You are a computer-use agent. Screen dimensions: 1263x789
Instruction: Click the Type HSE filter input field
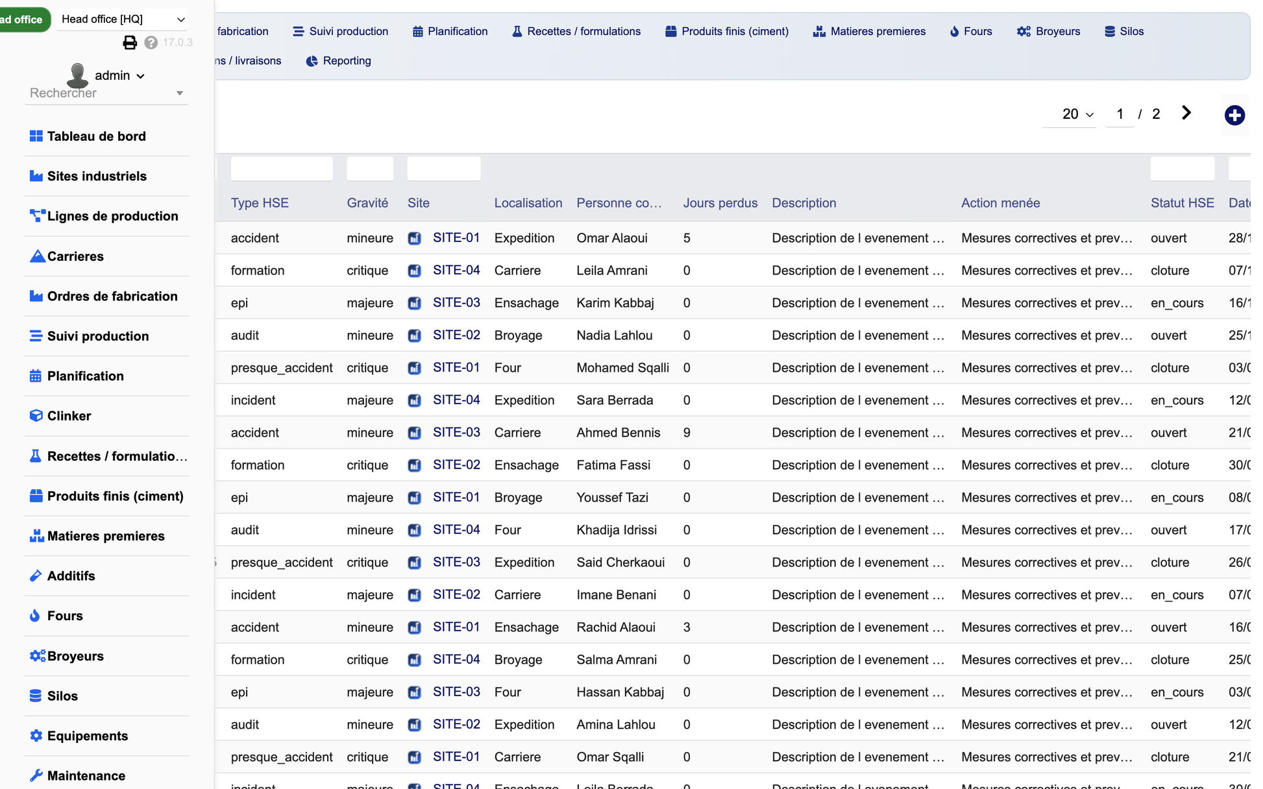pos(282,169)
